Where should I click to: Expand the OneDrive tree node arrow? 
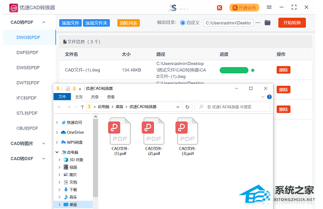pos(57,132)
